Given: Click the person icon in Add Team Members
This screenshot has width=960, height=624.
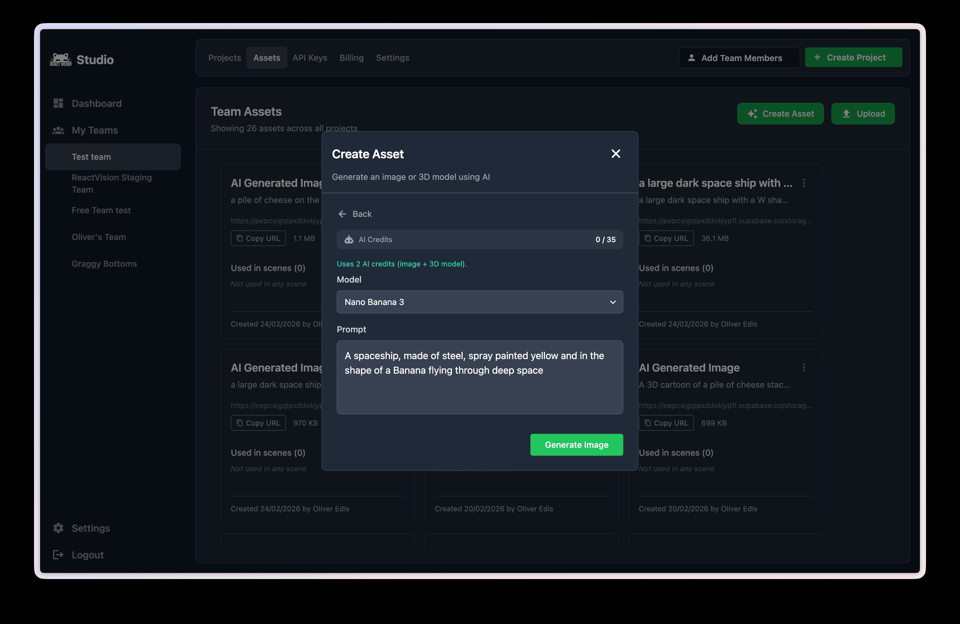Looking at the screenshot, I should pos(691,58).
